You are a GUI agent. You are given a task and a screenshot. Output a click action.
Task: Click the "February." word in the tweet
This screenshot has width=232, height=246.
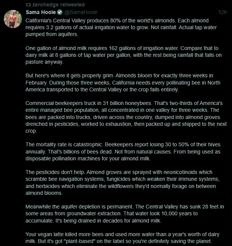click(x=37, y=82)
